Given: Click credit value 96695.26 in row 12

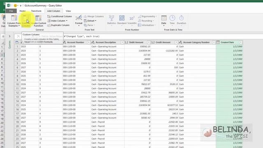Looking at the screenshot, I should (x=173, y=92).
